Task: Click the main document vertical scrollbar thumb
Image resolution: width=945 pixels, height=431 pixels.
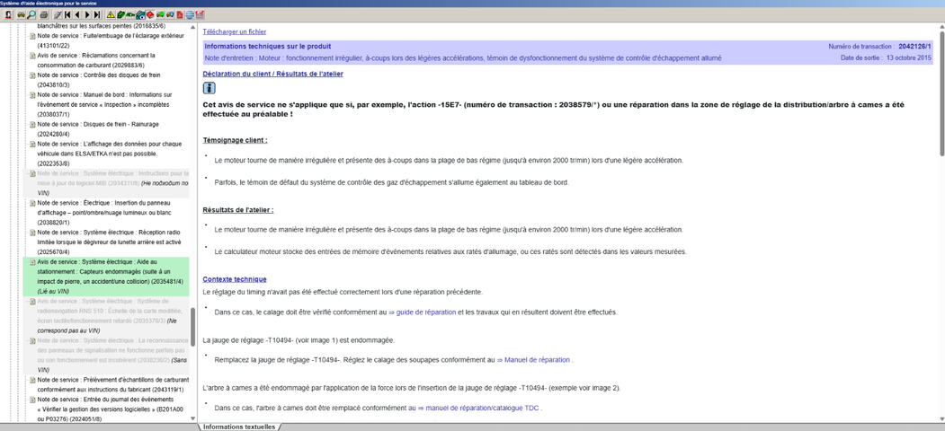Action: pyautogui.click(x=941, y=93)
